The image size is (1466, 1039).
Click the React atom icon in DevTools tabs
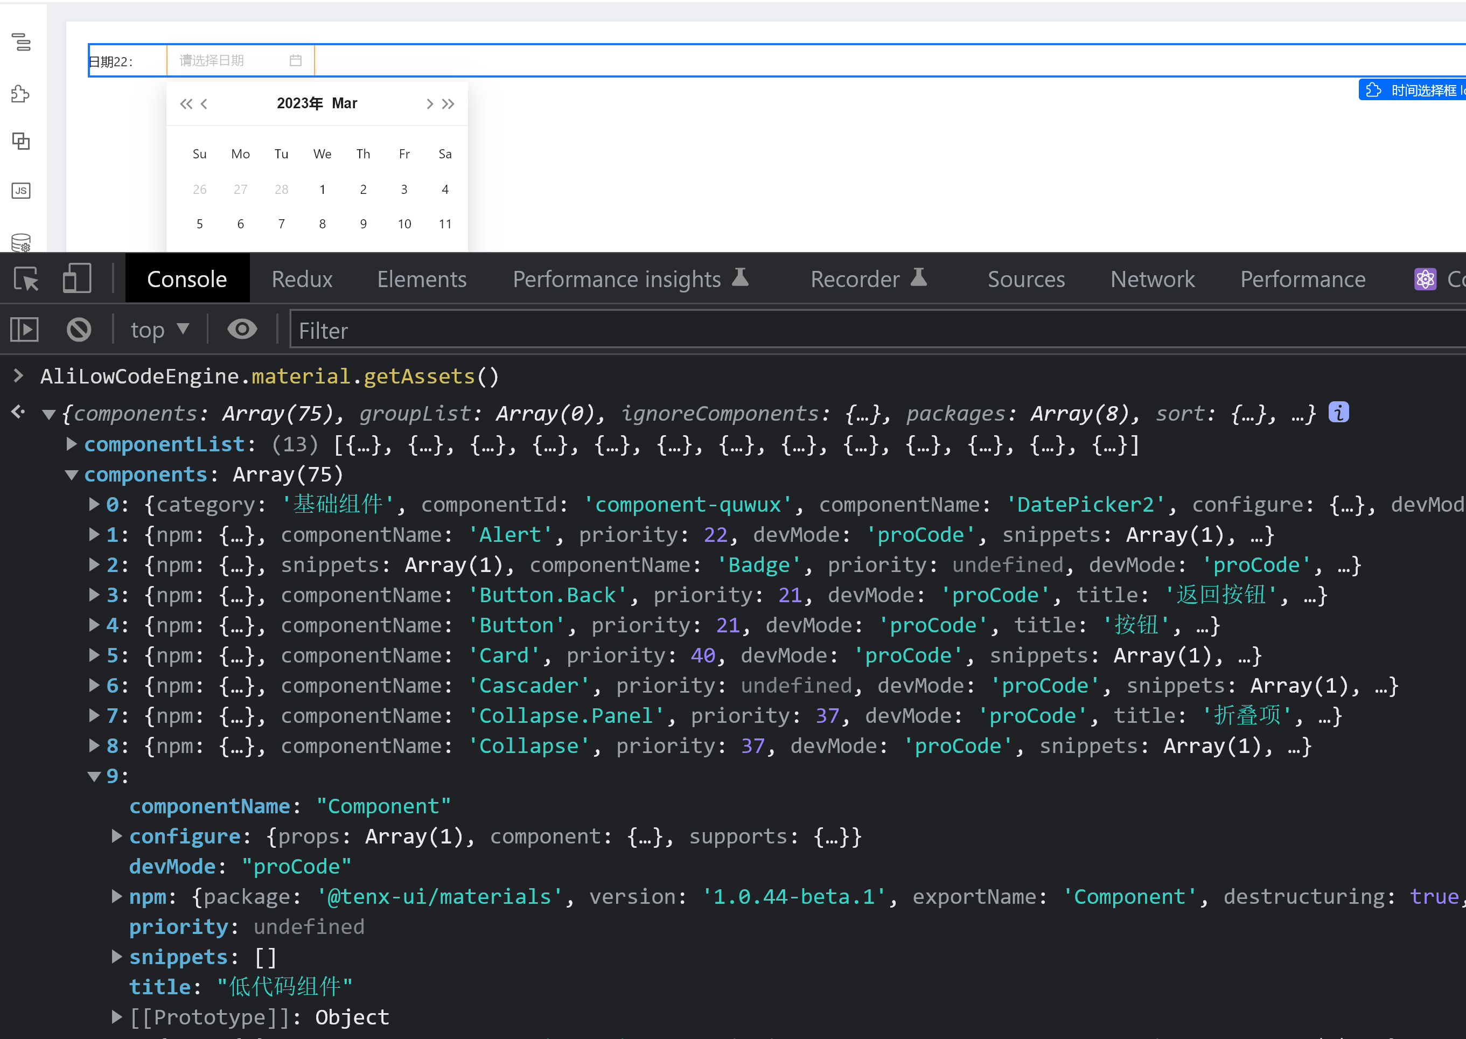coord(1425,279)
